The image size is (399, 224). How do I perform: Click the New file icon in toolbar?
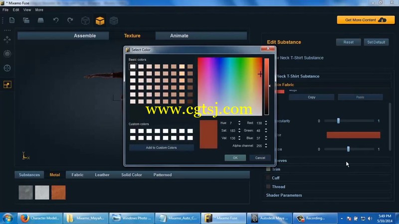pos(12,20)
